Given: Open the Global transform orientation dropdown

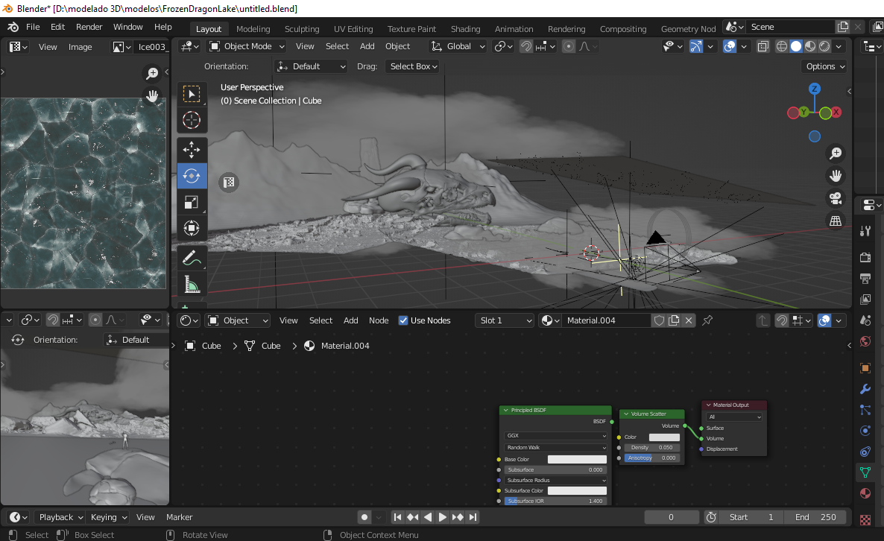Looking at the screenshot, I should (458, 46).
